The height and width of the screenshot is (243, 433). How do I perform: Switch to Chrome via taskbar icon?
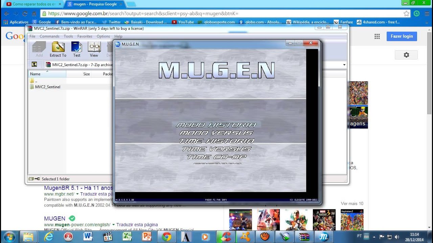pos(166,237)
